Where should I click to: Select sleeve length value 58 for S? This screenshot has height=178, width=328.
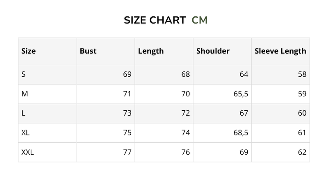pyautogui.click(x=302, y=74)
